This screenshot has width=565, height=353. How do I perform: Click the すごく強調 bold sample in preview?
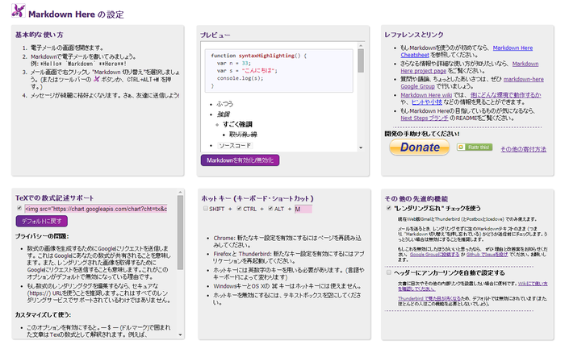237,124
